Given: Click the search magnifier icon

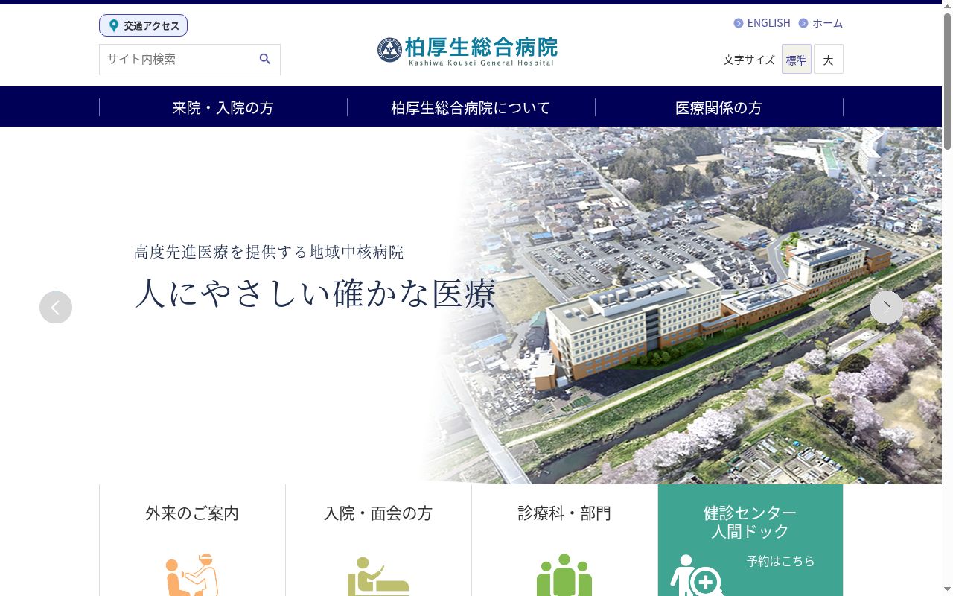Looking at the screenshot, I should [264, 59].
